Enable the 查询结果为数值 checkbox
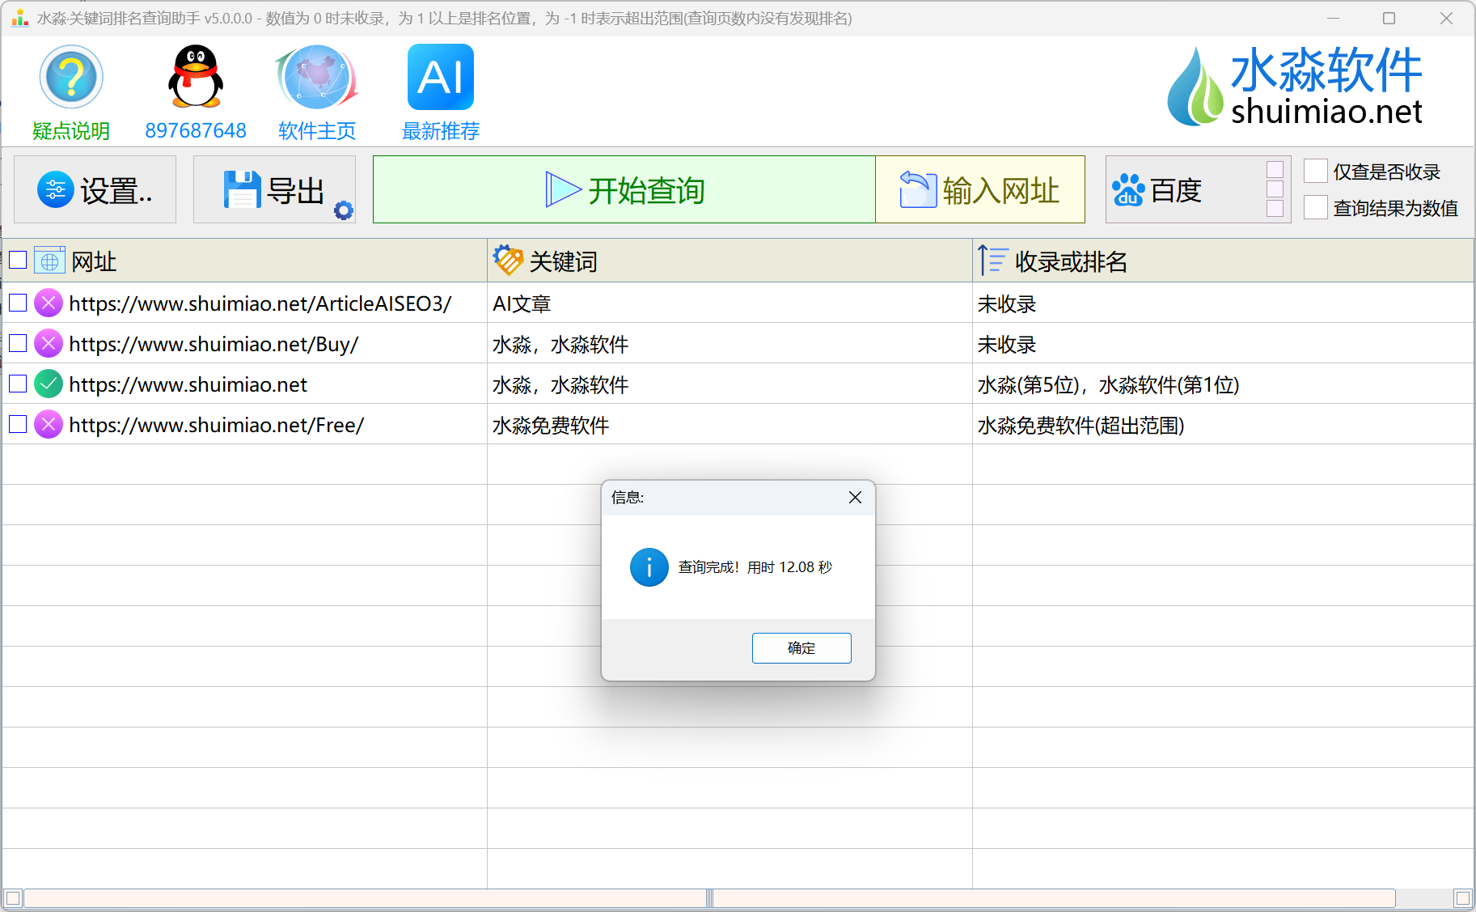Image resolution: width=1476 pixels, height=912 pixels. [x=1316, y=208]
